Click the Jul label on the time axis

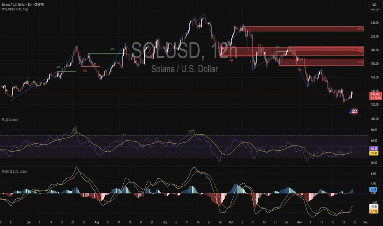tap(29, 222)
